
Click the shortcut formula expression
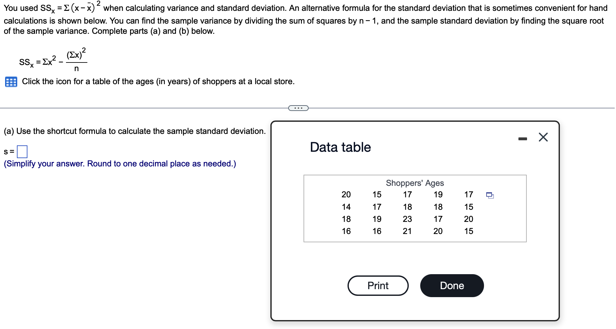point(53,61)
